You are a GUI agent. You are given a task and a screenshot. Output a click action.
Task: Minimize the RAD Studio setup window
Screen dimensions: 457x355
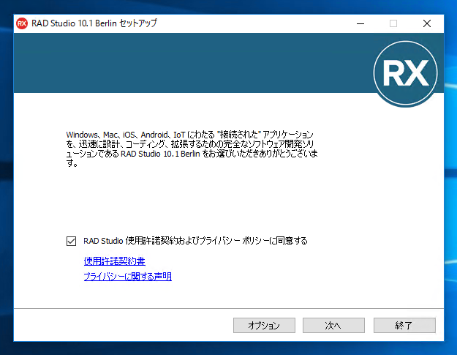(x=360, y=23)
